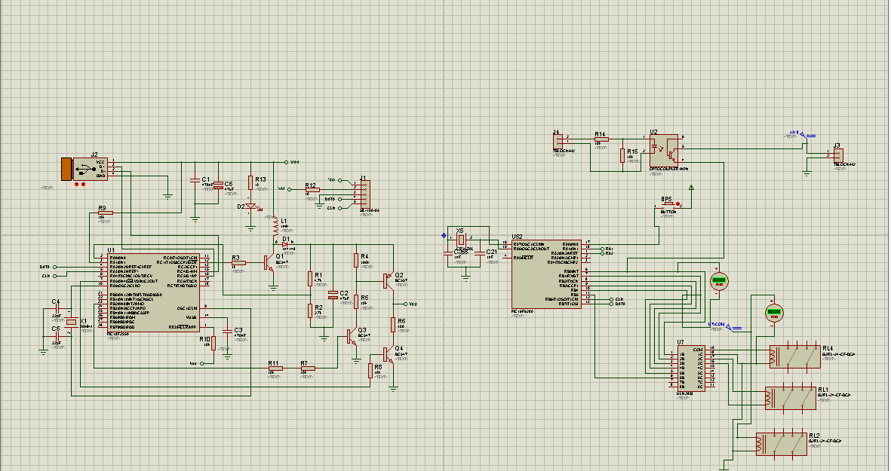Select the optocoupler U2 component
The image size is (891, 471).
coord(664,151)
